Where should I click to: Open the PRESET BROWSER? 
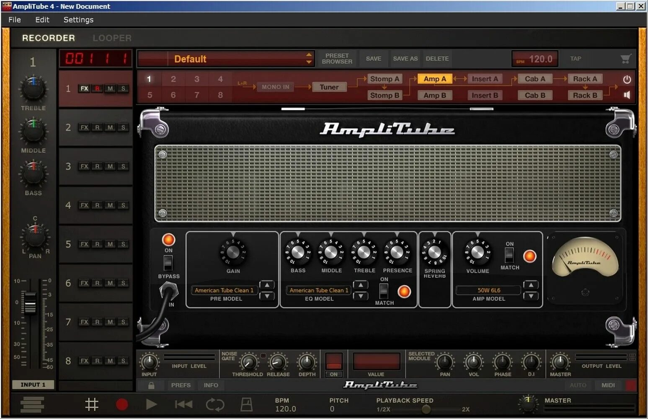click(337, 59)
